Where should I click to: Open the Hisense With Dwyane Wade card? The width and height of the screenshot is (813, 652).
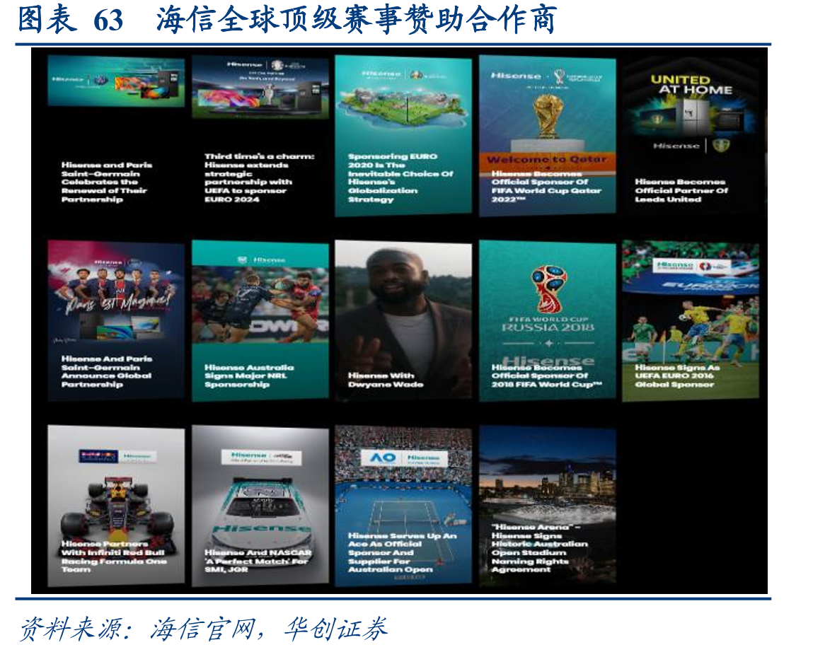403,320
